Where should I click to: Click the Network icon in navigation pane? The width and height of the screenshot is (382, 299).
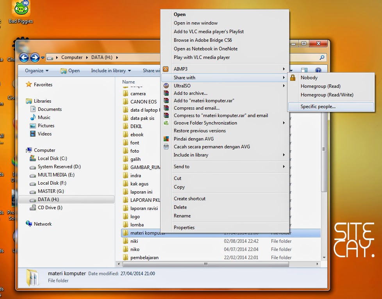point(29,224)
